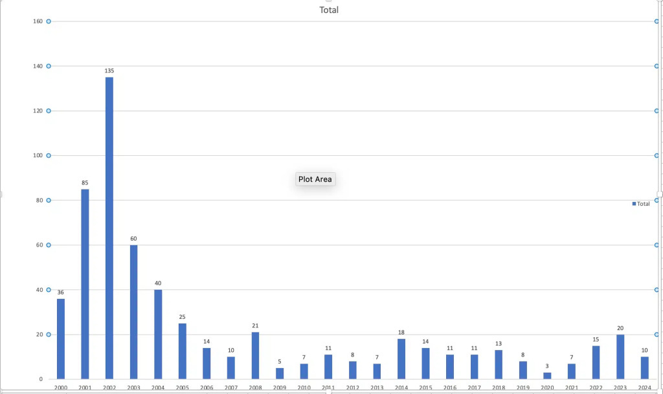Click the 2023 bar valued 20
The height and width of the screenshot is (394, 663).
click(620, 356)
